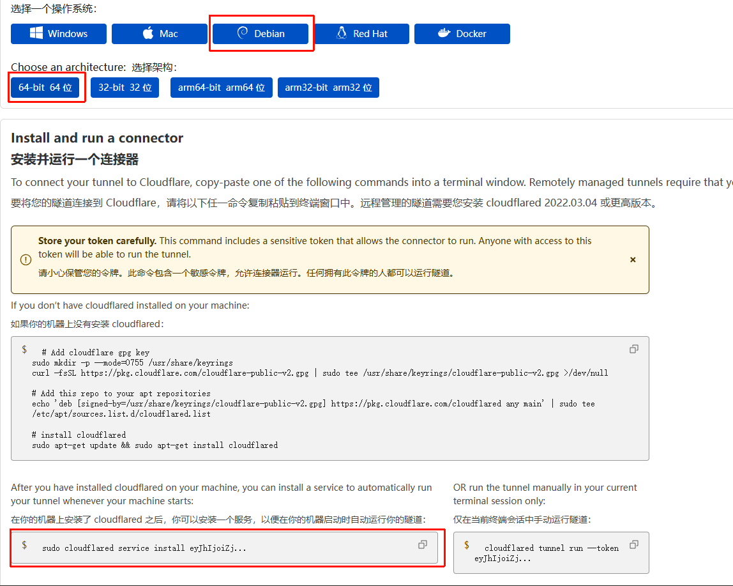
Task: Click the 'Store your token carefully' bold text
Action: (x=97, y=240)
